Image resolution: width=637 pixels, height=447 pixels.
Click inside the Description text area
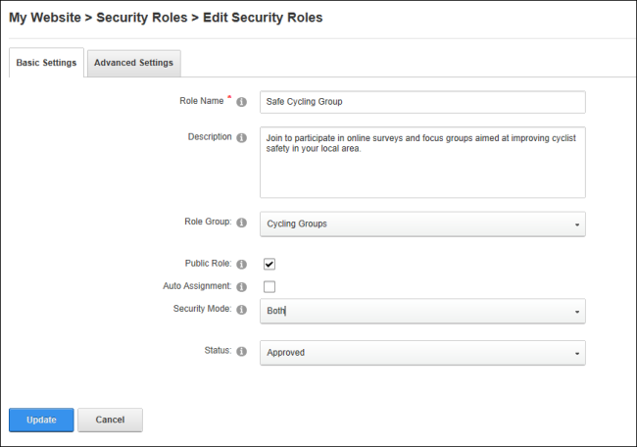pyautogui.click(x=422, y=162)
